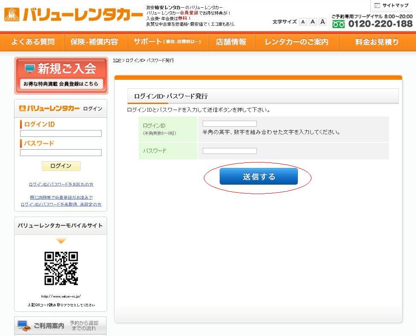The image size is (416, 336).
Task: Open 料金お見積り menu item
Action: [377, 42]
